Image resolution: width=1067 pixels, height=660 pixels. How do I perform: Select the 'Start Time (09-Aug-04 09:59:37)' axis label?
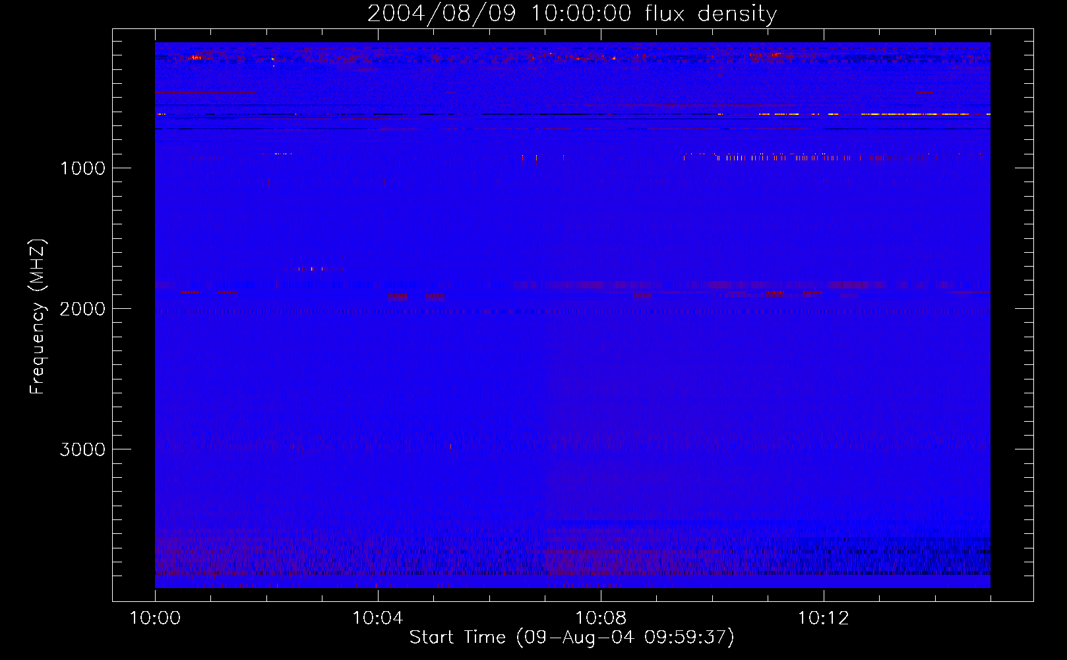pos(572,638)
